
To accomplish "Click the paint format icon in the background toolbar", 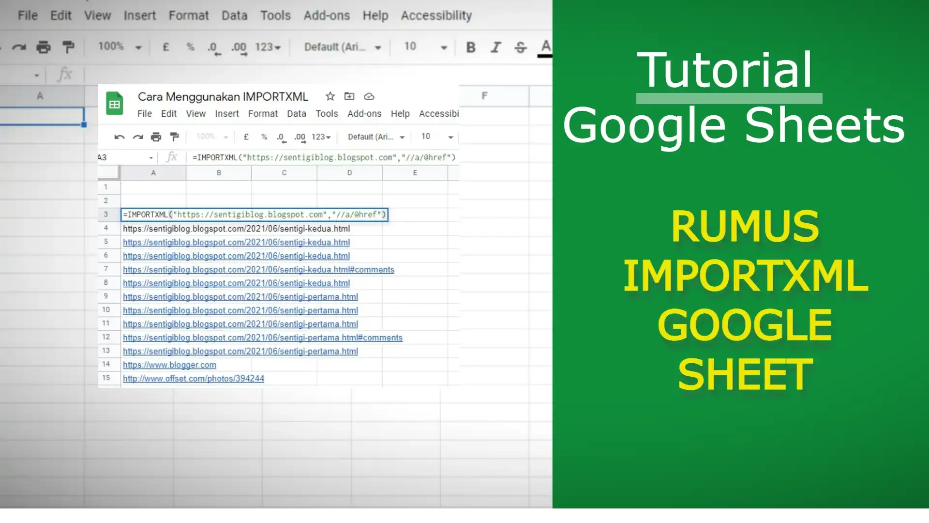I will coord(68,47).
